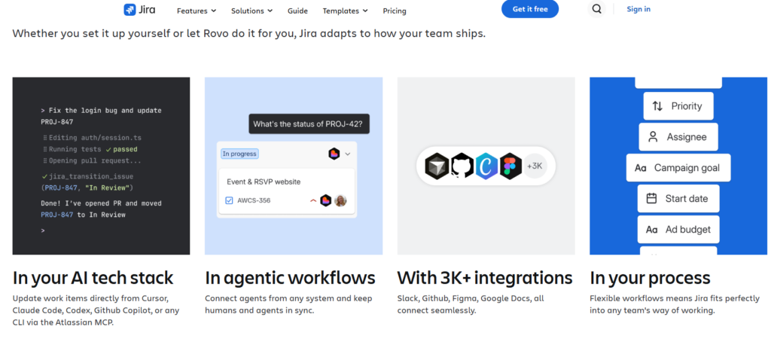Viewport: 771px width, 357px height.
Task: Expand the Features menu
Action: pyautogui.click(x=197, y=11)
